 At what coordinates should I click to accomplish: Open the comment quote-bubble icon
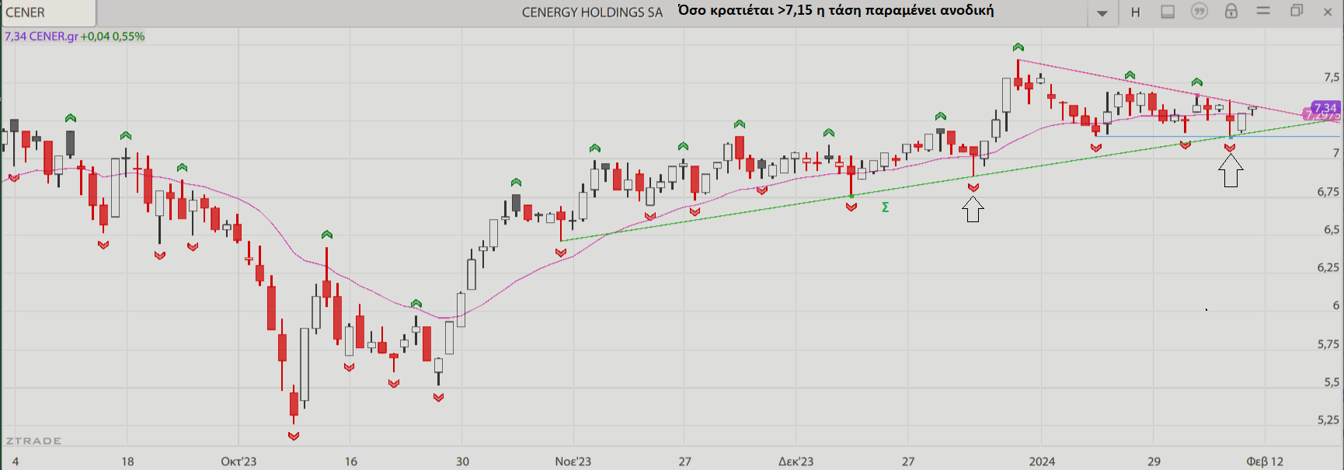coord(1200,12)
